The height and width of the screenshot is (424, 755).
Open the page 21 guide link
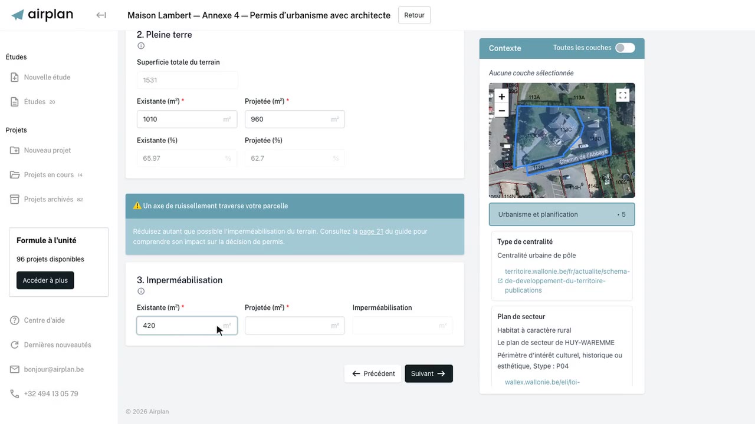[x=371, y=231]
